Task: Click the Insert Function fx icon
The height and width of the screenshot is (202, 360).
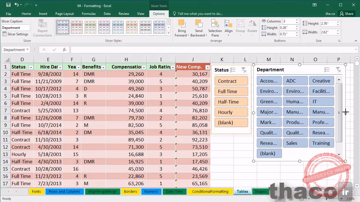Action: click(64, 50)
